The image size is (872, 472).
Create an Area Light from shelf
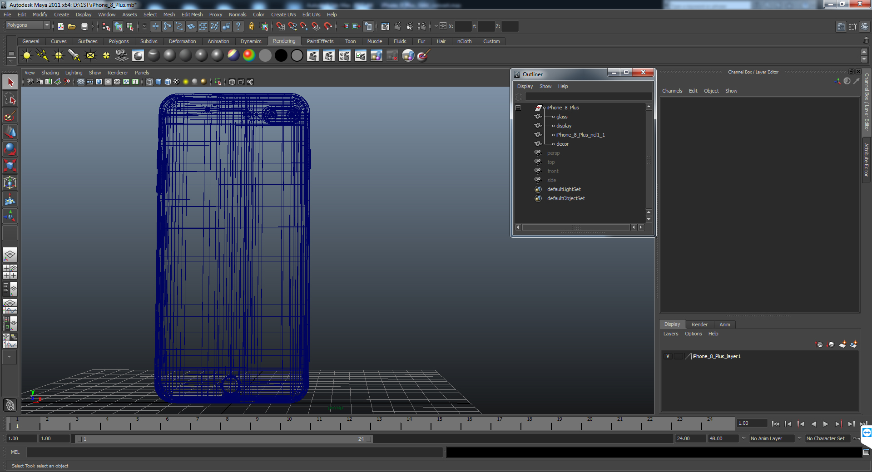tap(90, 55)
